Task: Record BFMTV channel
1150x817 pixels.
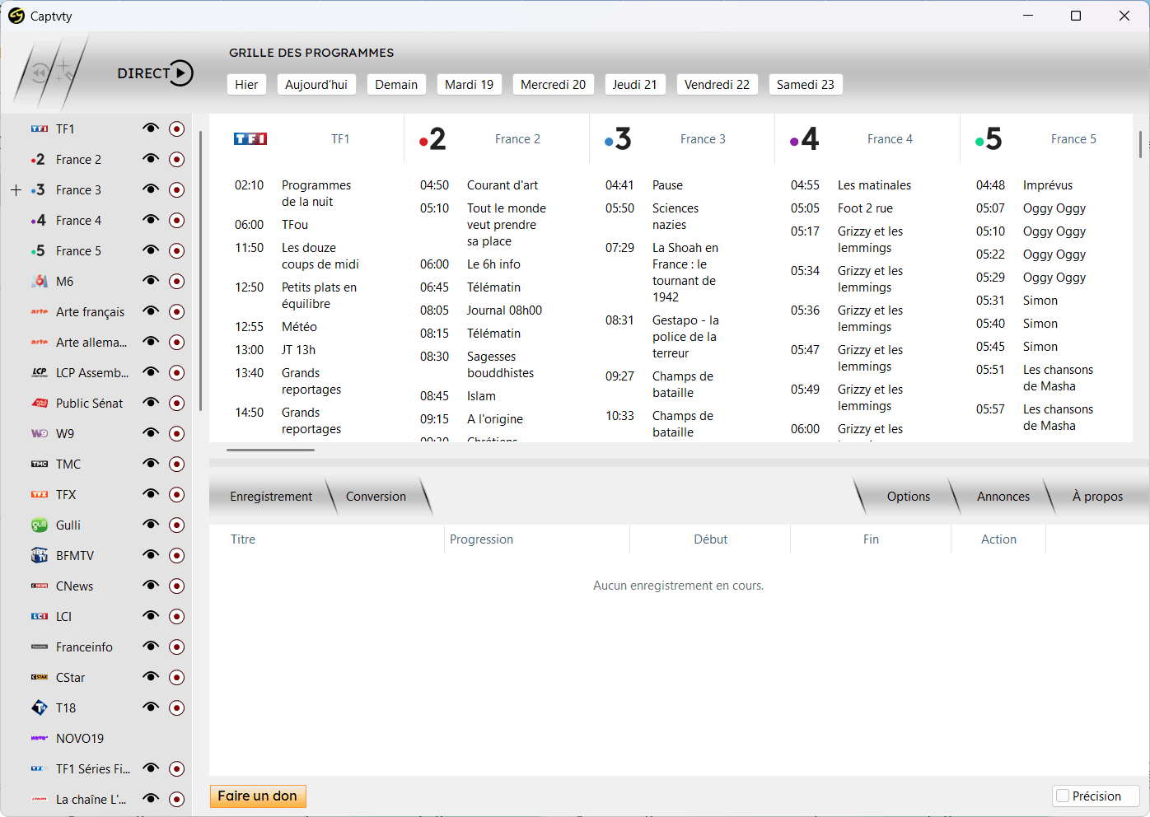Action: tap(176, 555)
